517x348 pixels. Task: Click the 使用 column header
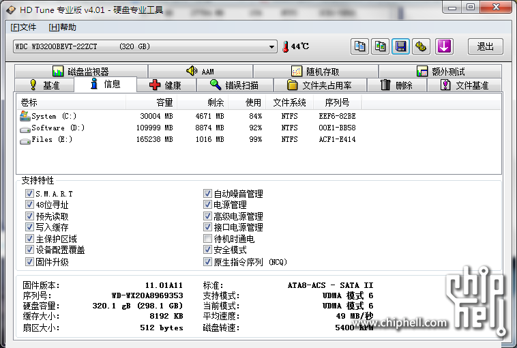click(247, 102)
